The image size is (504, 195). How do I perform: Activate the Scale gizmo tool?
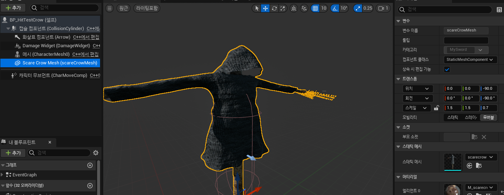(283, 8)
